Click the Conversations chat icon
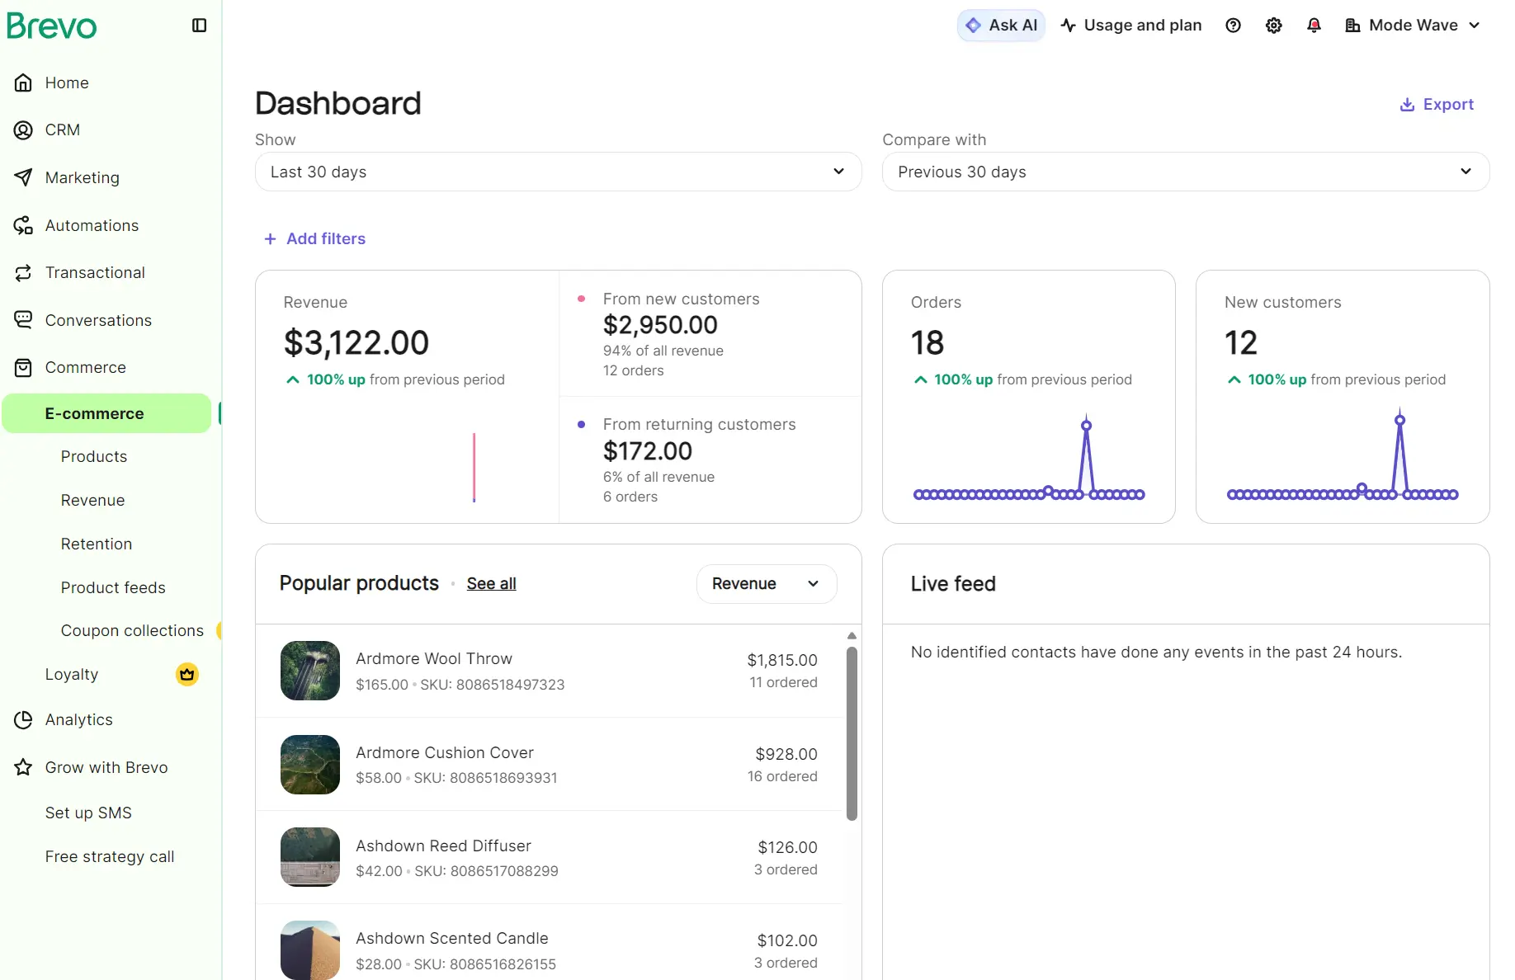Viewport: 1515px width, 980px height. pyautogui.click(x=23, y=320)
